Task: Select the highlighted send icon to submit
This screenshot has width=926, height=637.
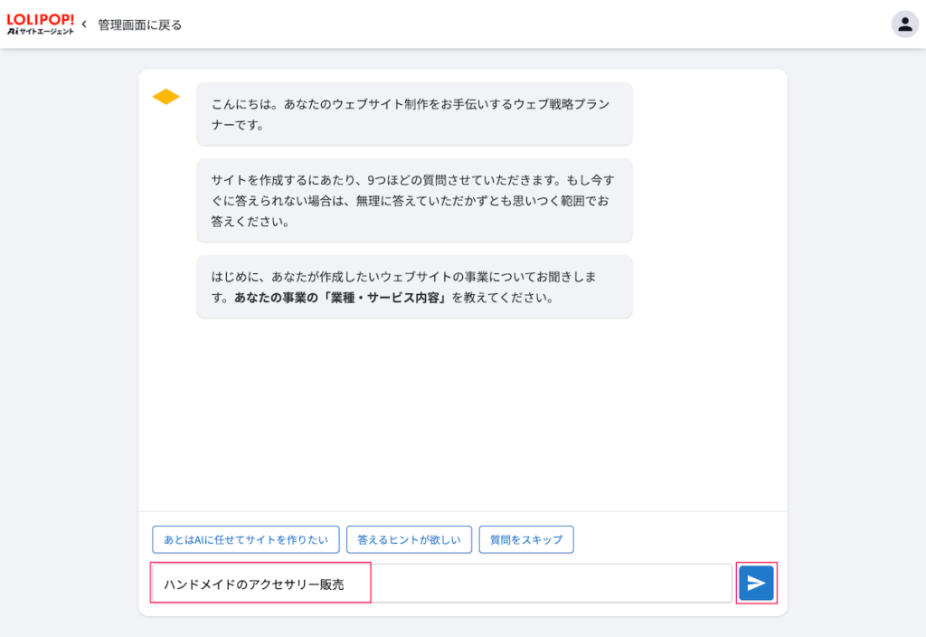Action: click(x=756, y=583)
